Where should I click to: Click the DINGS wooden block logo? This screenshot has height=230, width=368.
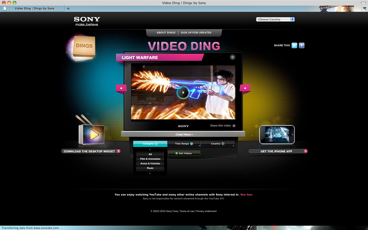click(x=84, y=47)
